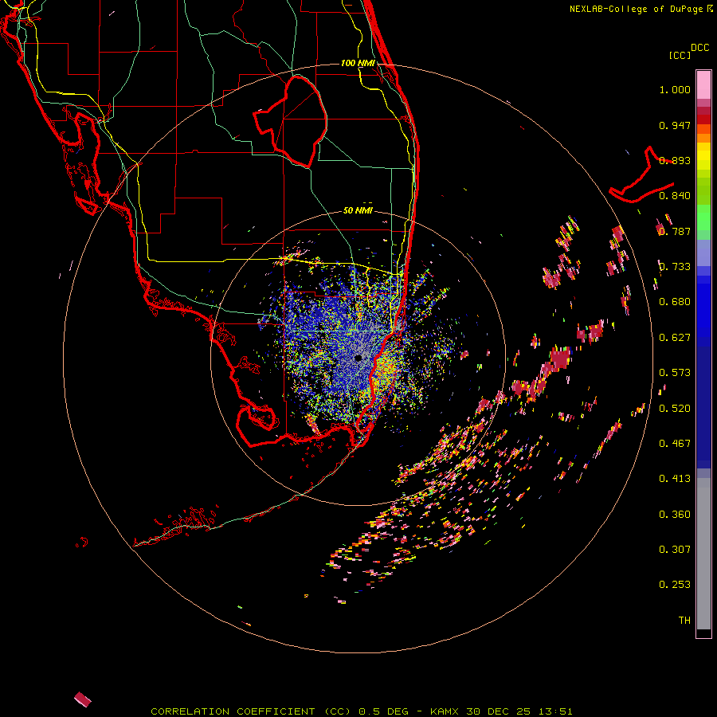
Task: Click the Correlation Coefficient caption at bottom
Action: click(x=362, y=711)
